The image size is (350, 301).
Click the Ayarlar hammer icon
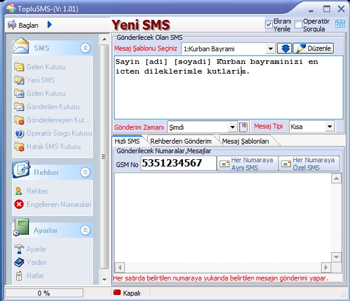(19, 249)
